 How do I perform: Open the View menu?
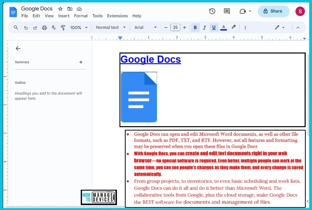tap(49, 16)
